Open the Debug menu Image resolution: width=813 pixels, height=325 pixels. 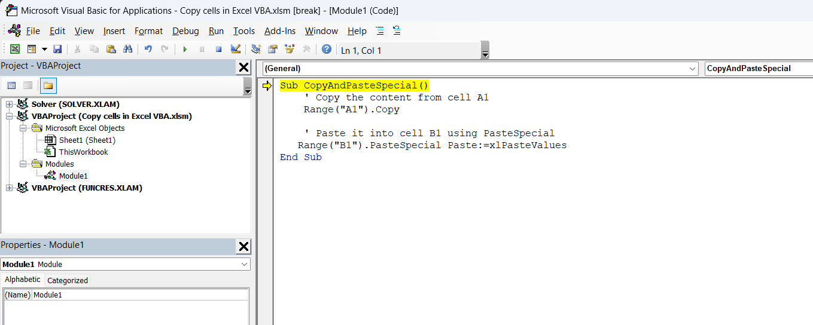pos(185,31)
